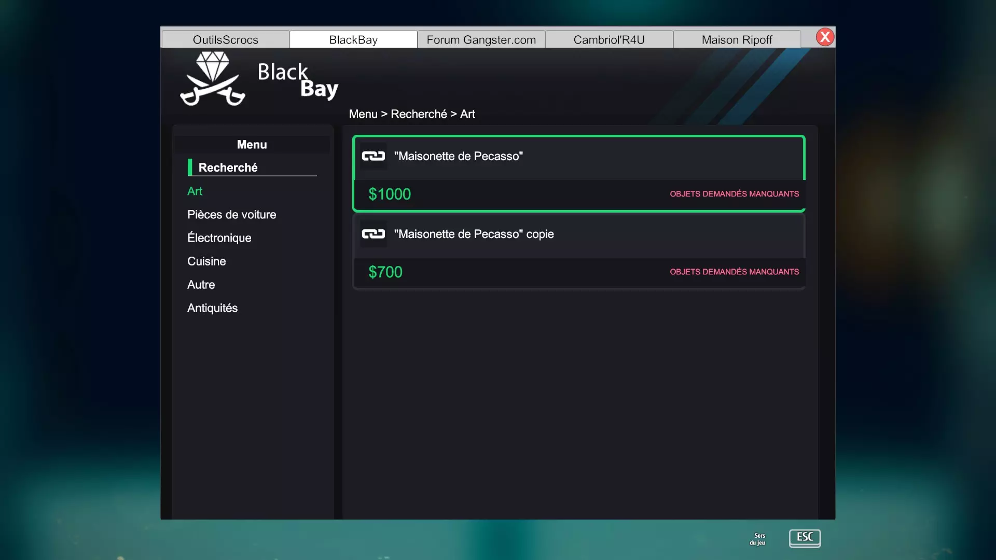Open the Maison Ripoff tab
This screenshot has height=560, width=996.
pyautogui.click(x=737, y=40)
